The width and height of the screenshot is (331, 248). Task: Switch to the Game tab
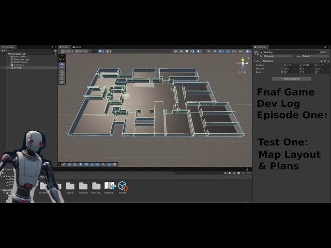pyautogui.click(x=77, y=47)
